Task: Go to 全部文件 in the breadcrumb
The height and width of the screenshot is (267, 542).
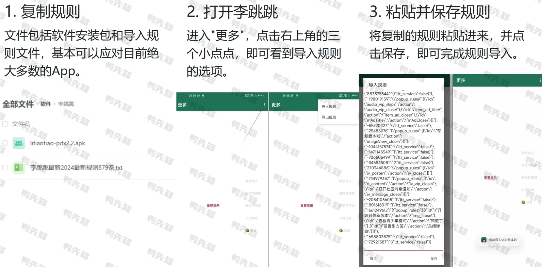Action: pos(18,104)
